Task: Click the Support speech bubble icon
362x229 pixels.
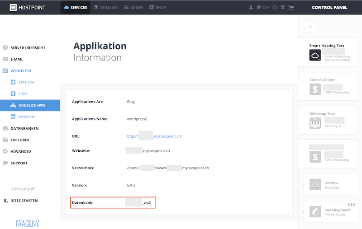Action: coord(5,163)
